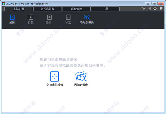
Task: Switch to the 备份和恢复 tab
Action: [x=48, y=9]
